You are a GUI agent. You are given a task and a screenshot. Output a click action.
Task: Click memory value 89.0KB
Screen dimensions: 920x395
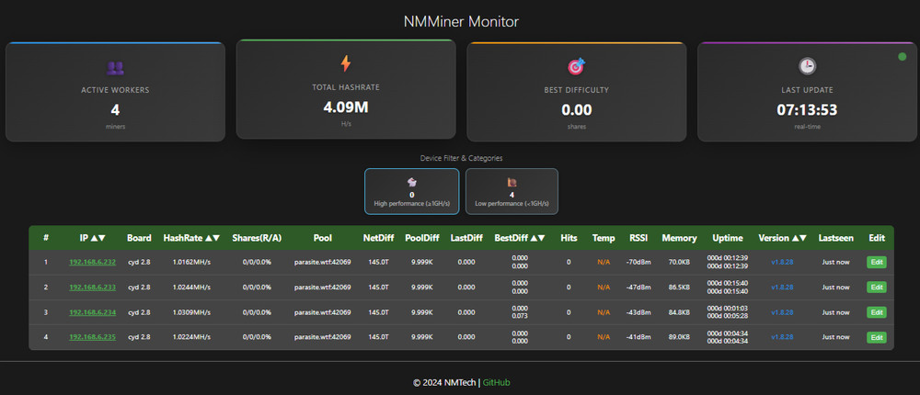(680, 337)
